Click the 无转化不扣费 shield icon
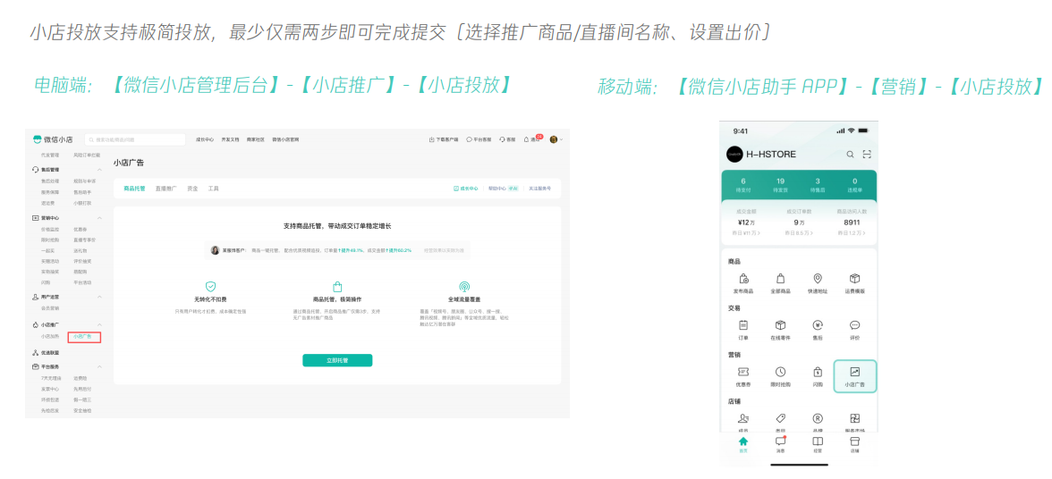1052x479 pixels. [x=211, y=286]
